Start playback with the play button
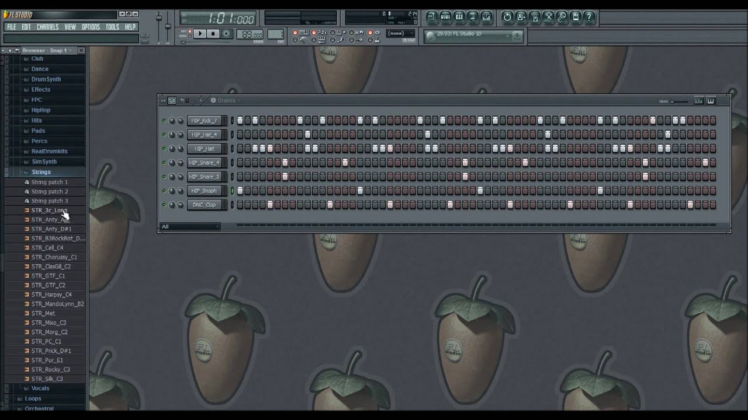Image resolution: width=748 pixels, height=420 pixels. click(200, 33)
